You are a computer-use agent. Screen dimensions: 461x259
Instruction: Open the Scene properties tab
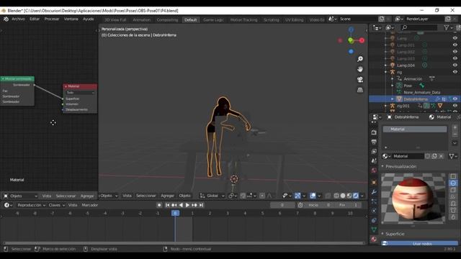[374, 161]
